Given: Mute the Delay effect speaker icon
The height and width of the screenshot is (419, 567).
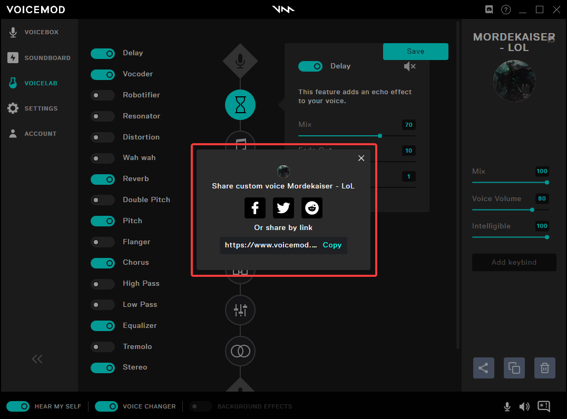Looking at the screenshot, I should coord(409,66).
